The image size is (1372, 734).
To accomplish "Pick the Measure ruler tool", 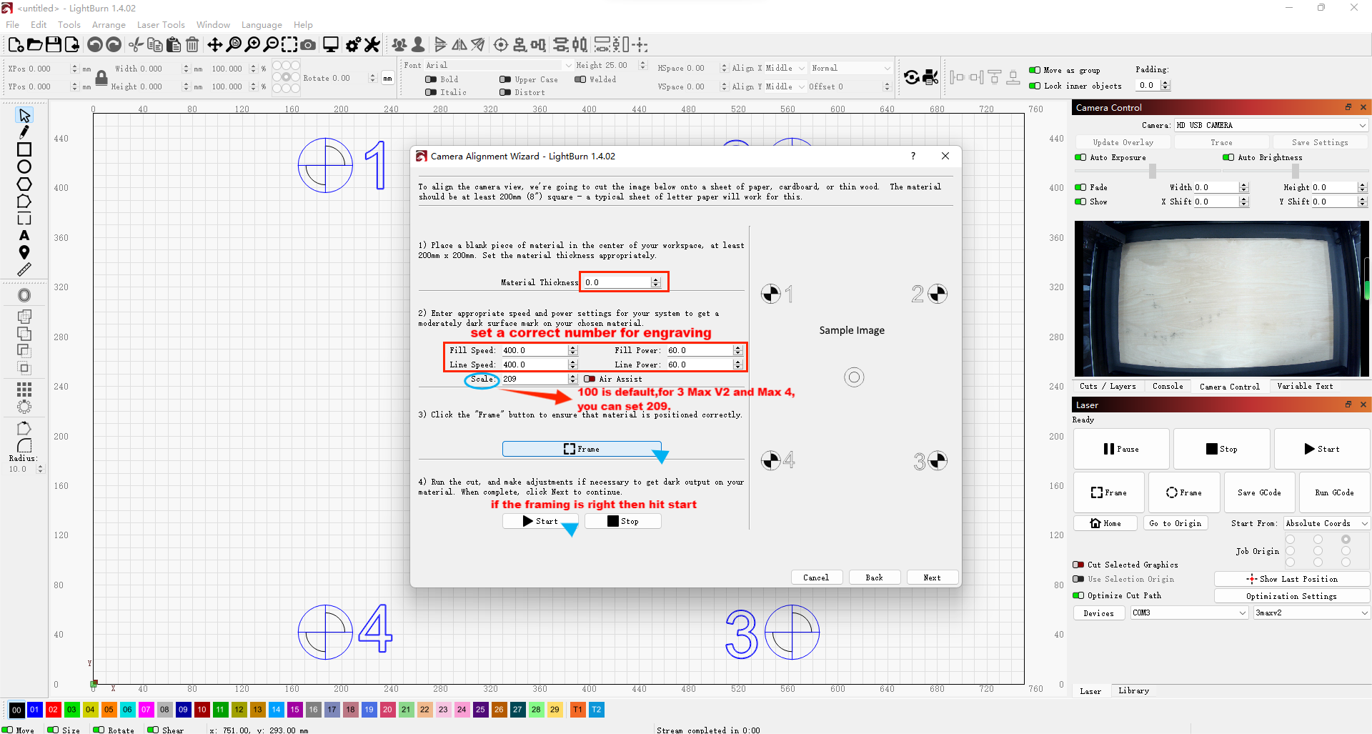I will click(x=24, y=269).
